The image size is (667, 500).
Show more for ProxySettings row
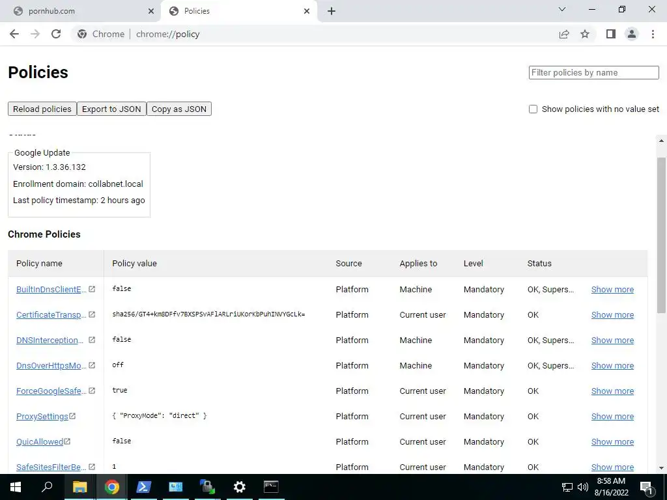(612, 417)
